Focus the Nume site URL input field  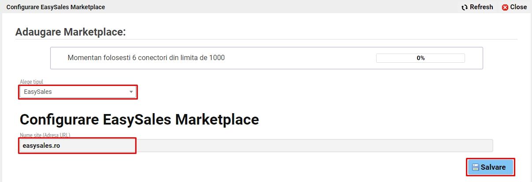point(308,146)
